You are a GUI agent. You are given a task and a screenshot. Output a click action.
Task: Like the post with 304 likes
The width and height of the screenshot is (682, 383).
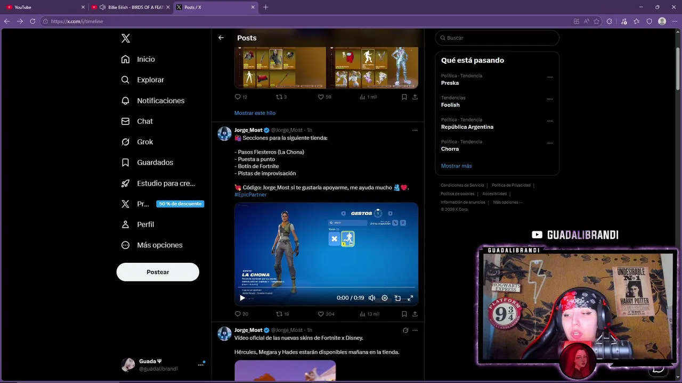(x=326, y=314)
